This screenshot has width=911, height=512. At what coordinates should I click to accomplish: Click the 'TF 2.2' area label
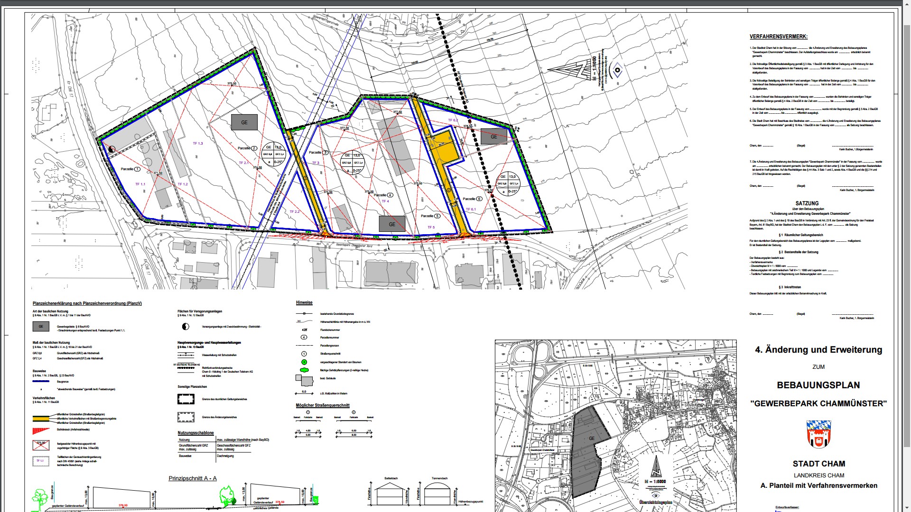[295, 212]
